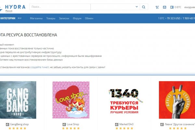Viewport: 195px width, 130px height.
Task: Click the magnifier search icon
Action: 144,7
